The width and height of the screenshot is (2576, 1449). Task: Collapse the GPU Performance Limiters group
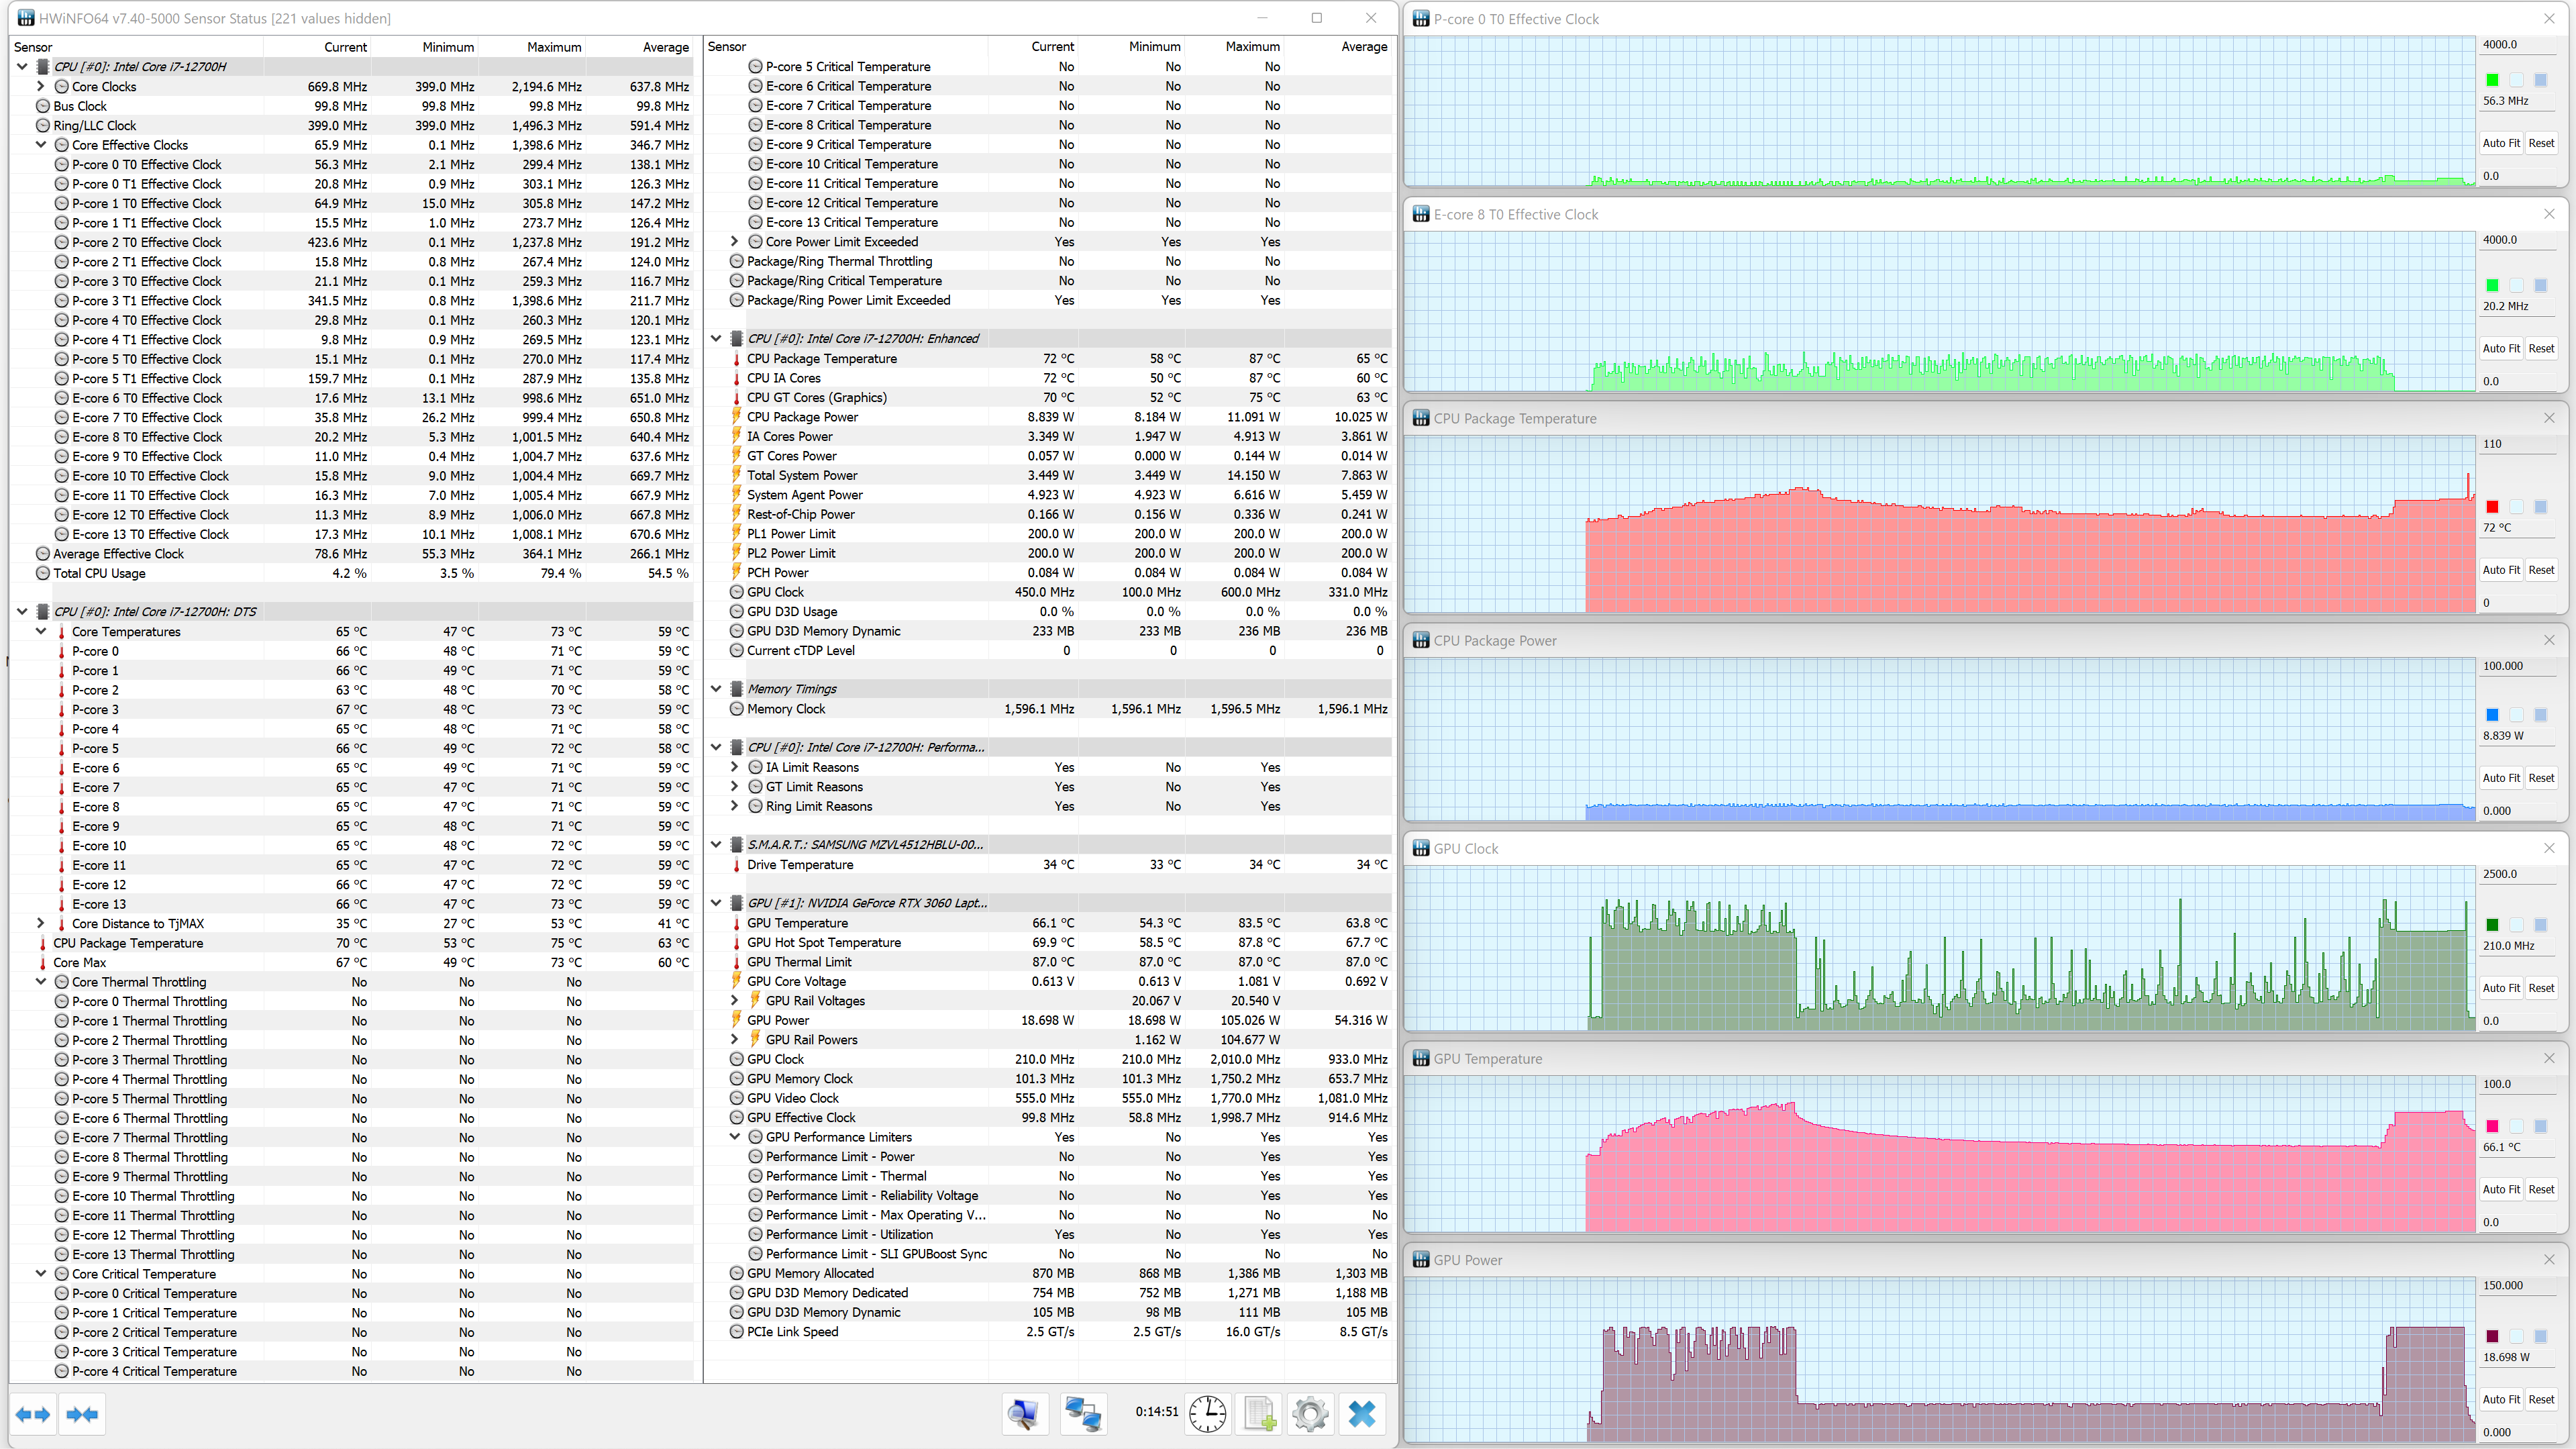click(x=735, y=1137)
